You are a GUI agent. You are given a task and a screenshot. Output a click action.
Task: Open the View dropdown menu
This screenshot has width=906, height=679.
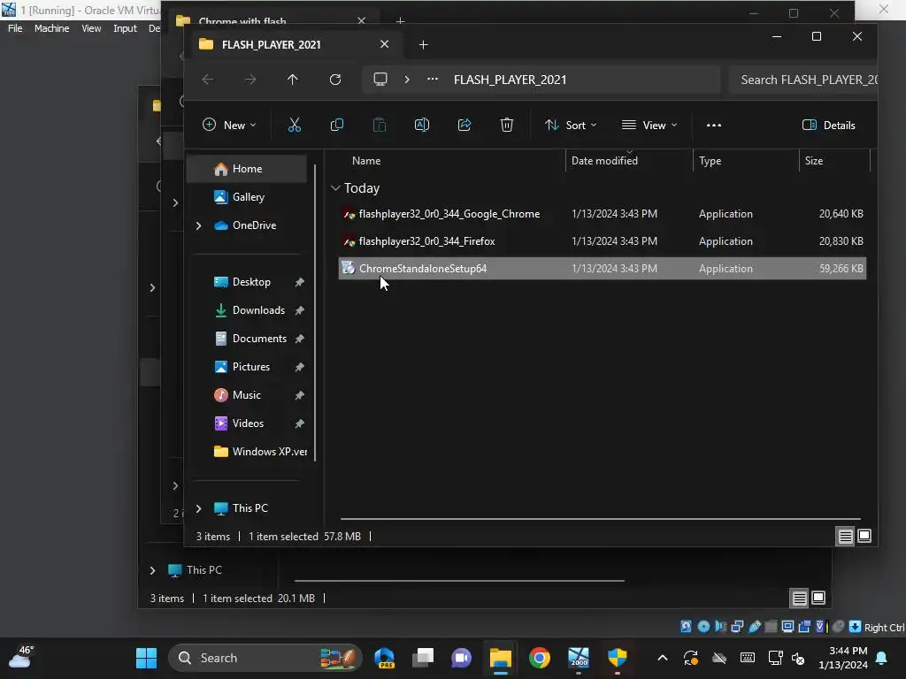pos(649,125)
